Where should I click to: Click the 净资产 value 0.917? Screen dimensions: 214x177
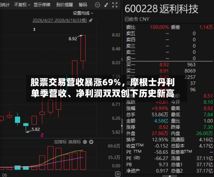(162, 171)
